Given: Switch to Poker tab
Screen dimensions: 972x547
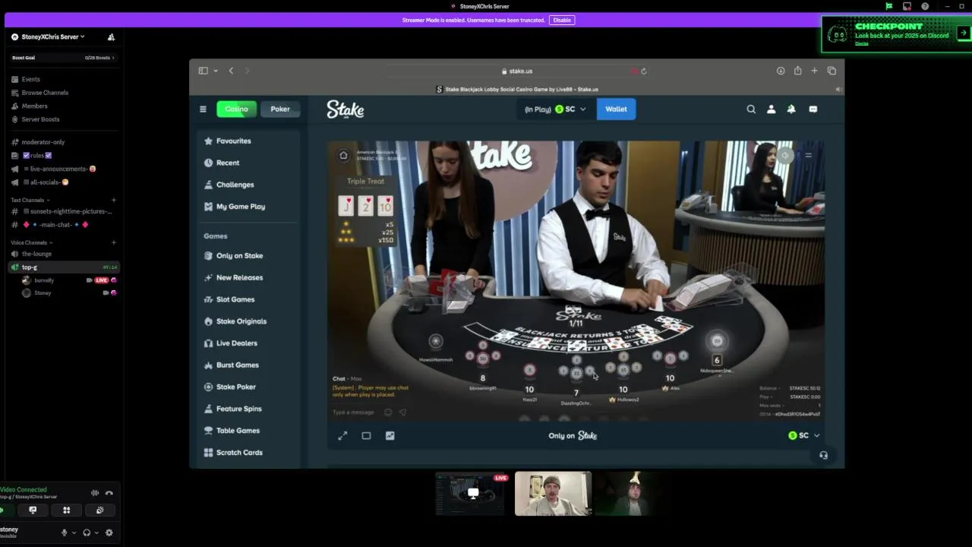Looking at the screenshot, I should (x=280, y=109).
